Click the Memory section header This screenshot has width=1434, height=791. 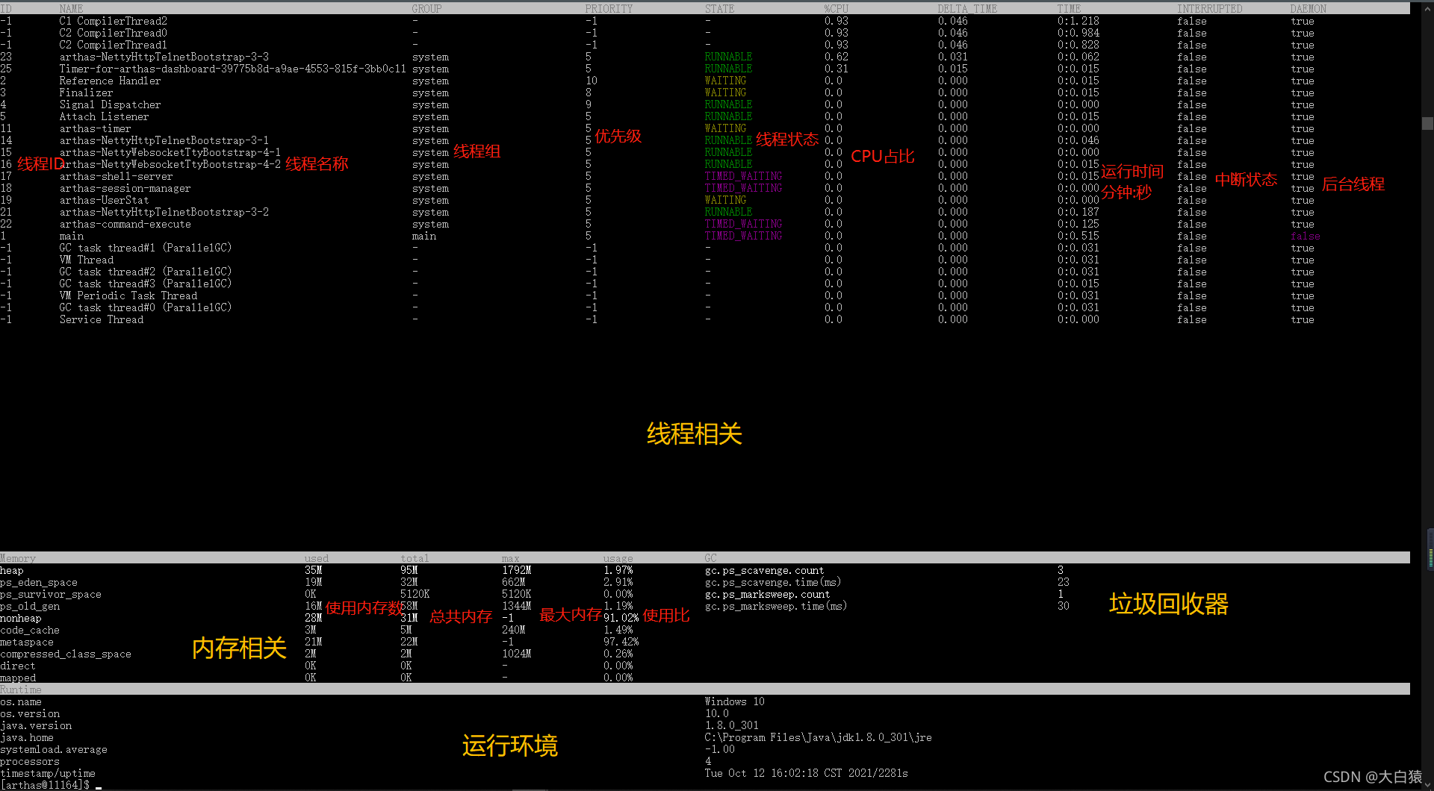[x=18, y=558]
